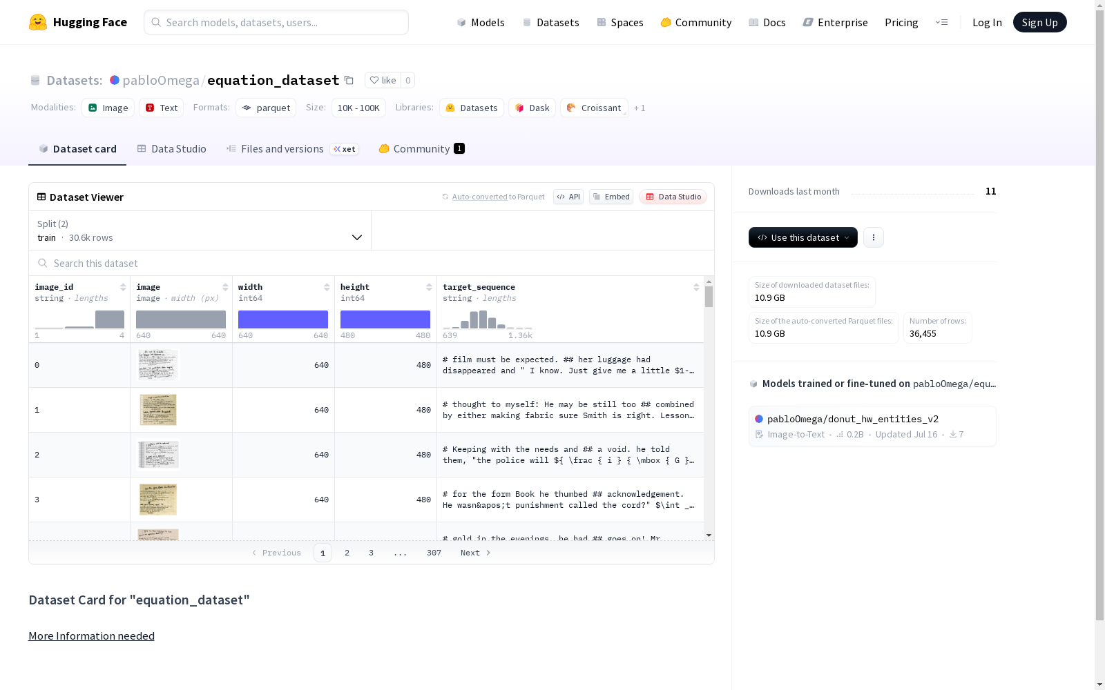1105x690 pixels.
Task: Open the navigation overflow menu icon
Action: [941, 22]
